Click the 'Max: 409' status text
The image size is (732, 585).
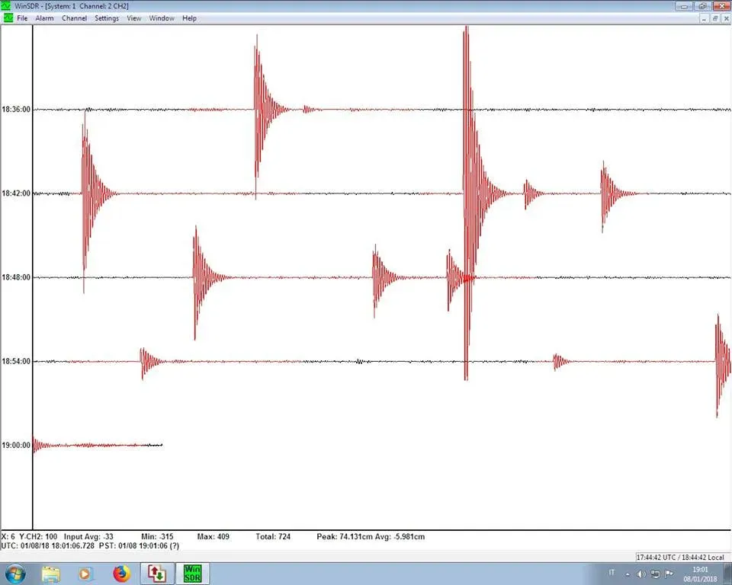point(213,536)
